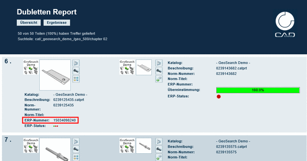307x161 pixels.
Task: Open large plate preview of part 0239125435
Action: coord(55,75)
